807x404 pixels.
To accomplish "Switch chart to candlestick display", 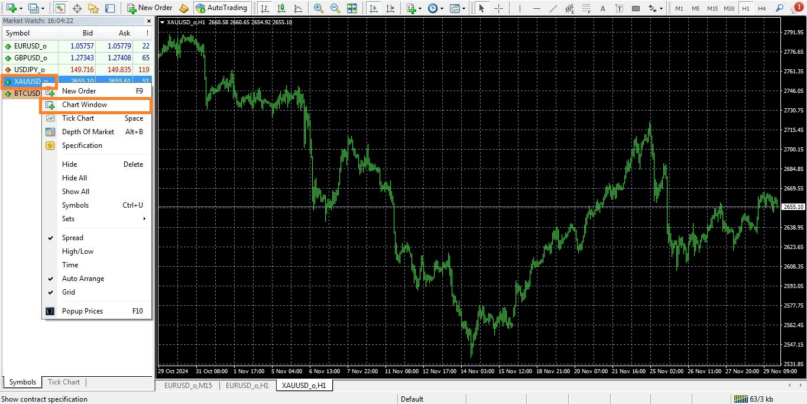I will coord(281,8).
